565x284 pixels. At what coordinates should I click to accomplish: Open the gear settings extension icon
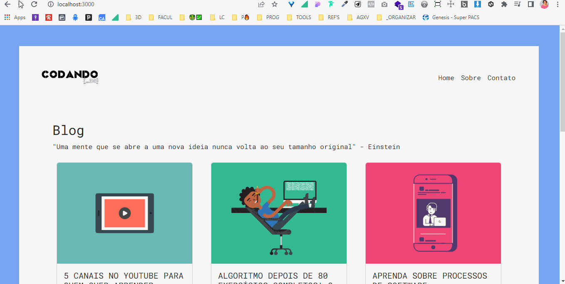click(x=425, y=4)
